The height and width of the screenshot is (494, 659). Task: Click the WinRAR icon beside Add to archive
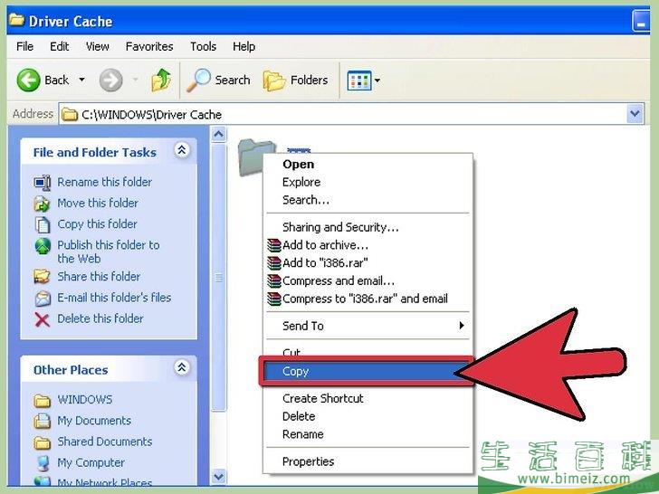pos(274,245)
